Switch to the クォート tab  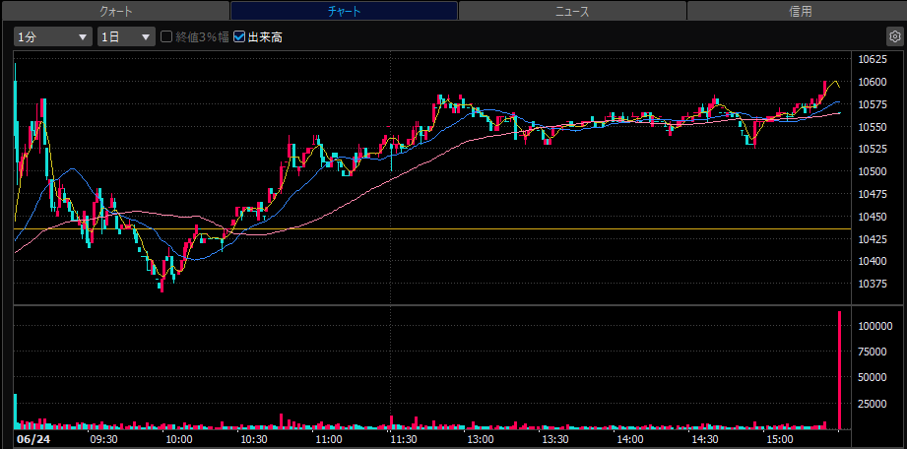115,11
